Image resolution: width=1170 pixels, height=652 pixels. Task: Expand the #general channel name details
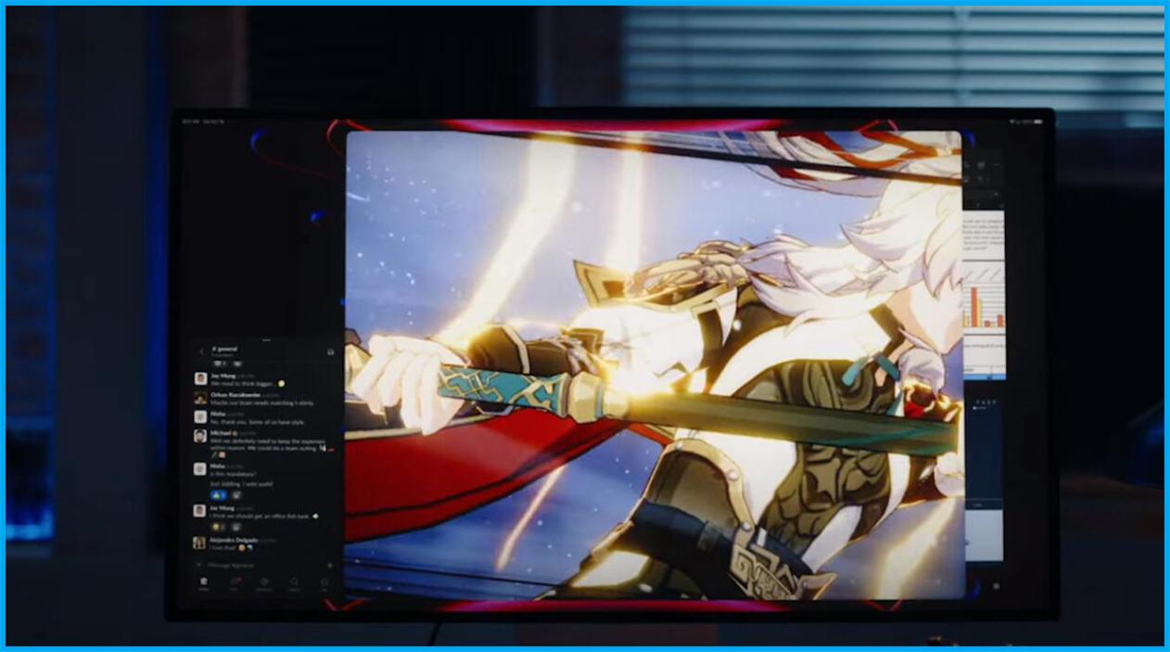point(225,349)
